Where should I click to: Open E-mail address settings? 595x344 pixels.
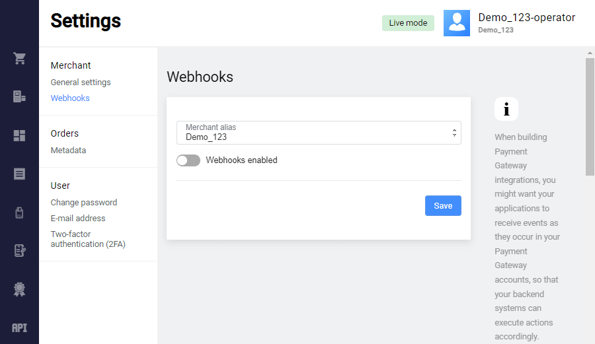point(78,219)
